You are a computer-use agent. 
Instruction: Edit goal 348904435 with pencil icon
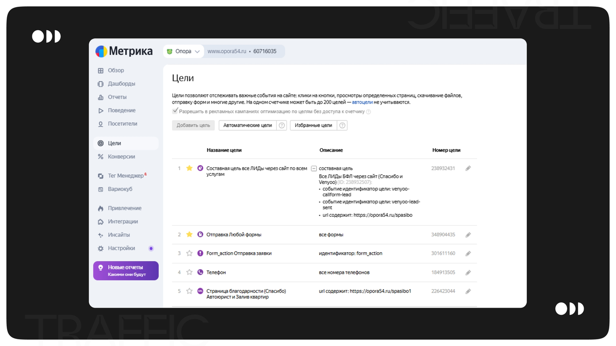point(468,235)
